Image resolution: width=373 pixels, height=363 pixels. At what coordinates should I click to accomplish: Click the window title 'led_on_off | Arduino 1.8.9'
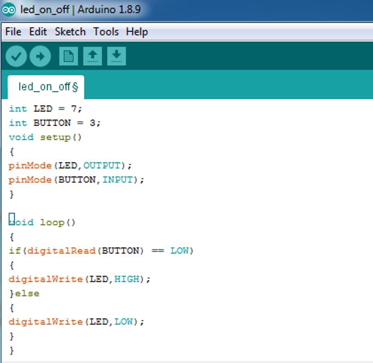pos(80,10)
